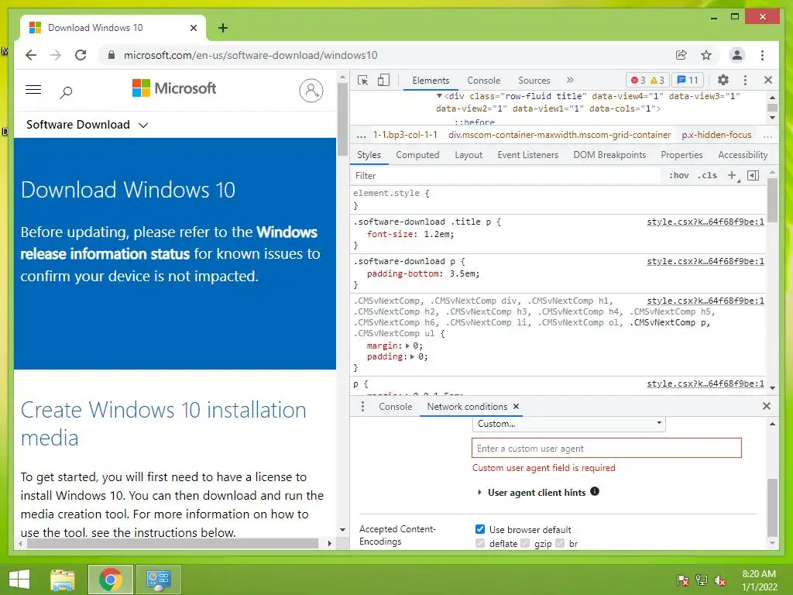This screenshot has width=793, height=595.
Task: Open a new browser tab
Action: tap(223, 28)
